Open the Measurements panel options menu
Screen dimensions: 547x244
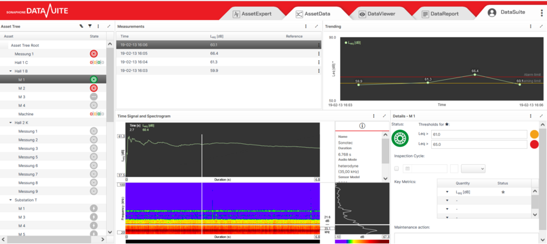click(306, 26)
